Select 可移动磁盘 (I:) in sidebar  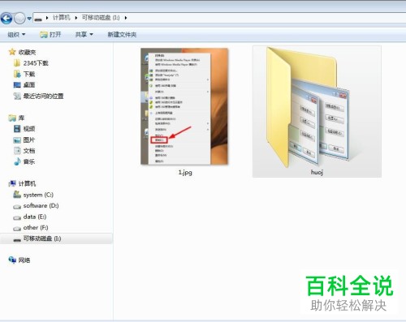pos(42,238)
